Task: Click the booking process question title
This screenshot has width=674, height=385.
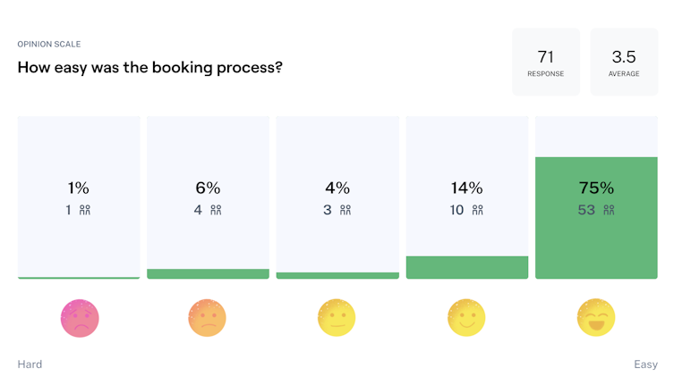Action: coord(150,67)
